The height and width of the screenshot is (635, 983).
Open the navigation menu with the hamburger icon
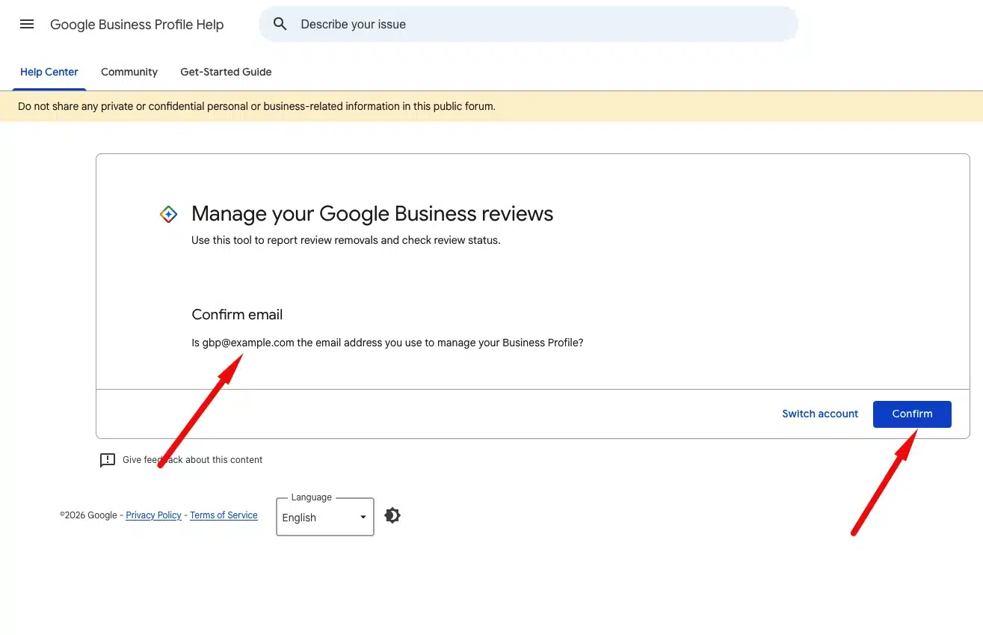27,23
